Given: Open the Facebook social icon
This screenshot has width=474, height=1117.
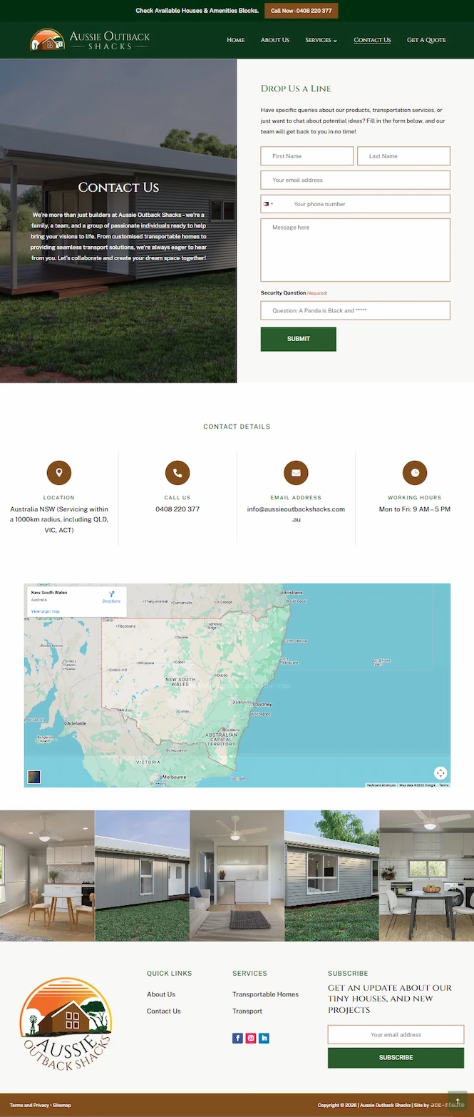Looking at the screenshot, I should tap(238, 1038).
